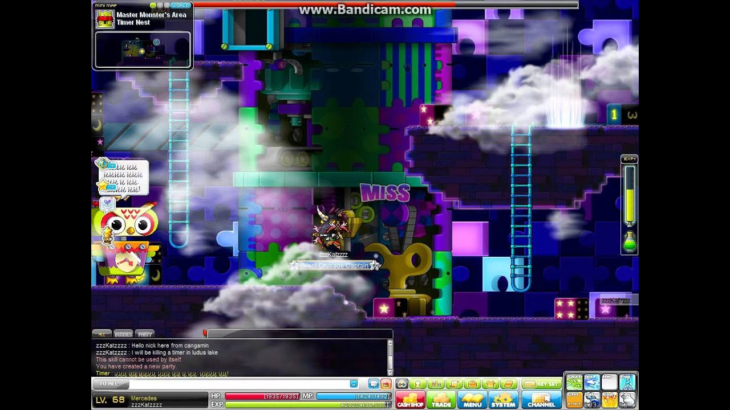The height and width of the screenshot is (410, 730).
Task: Open the character info shortcut icon
Action: click(x=417, y=384)
